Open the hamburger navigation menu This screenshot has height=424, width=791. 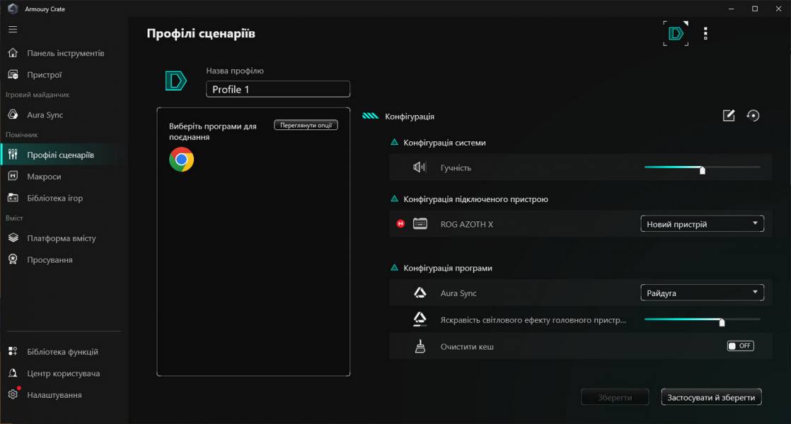coord(13,30)
